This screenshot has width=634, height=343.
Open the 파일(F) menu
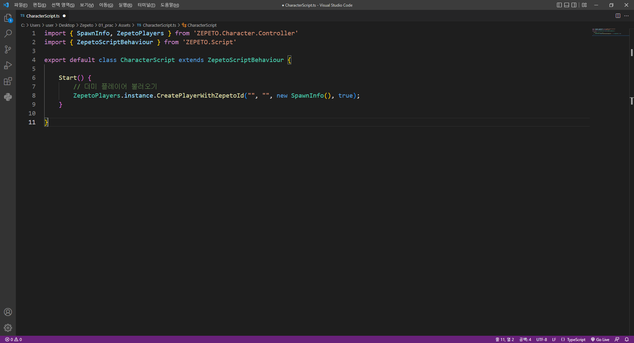pyautogui.click(x=20, y=5)
